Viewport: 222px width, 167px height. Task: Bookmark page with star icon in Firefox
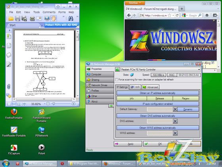pyautogui.click(x=169, y=16)
